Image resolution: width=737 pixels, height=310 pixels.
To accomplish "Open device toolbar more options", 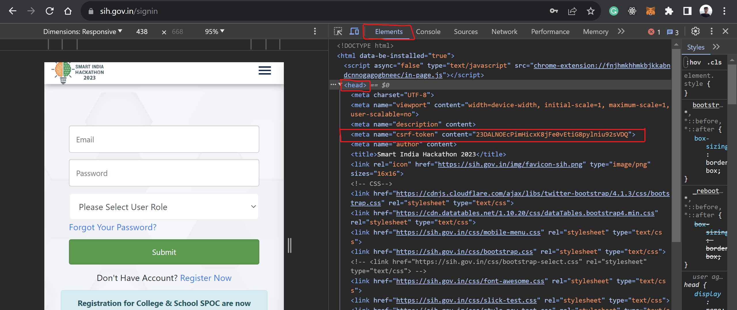I will click(315, 31).
